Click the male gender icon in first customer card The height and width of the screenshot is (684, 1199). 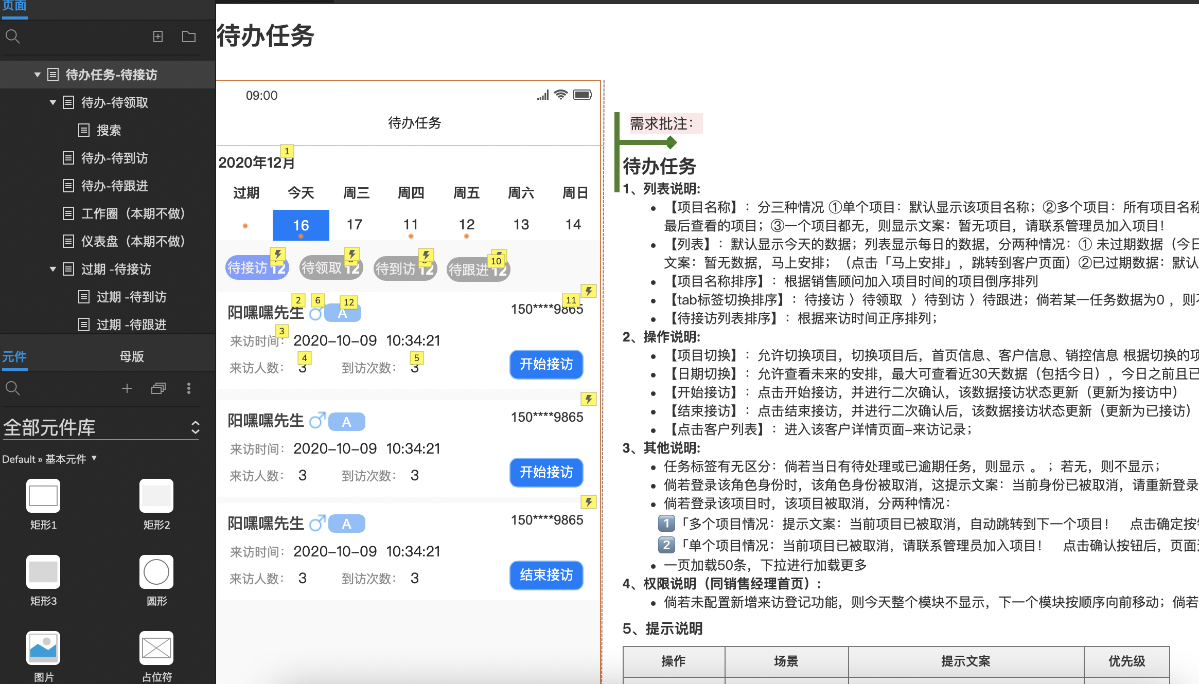(x=316, y=313)
